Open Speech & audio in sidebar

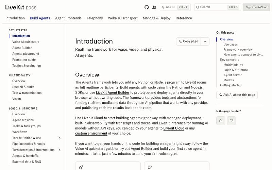tap(23, 87)
